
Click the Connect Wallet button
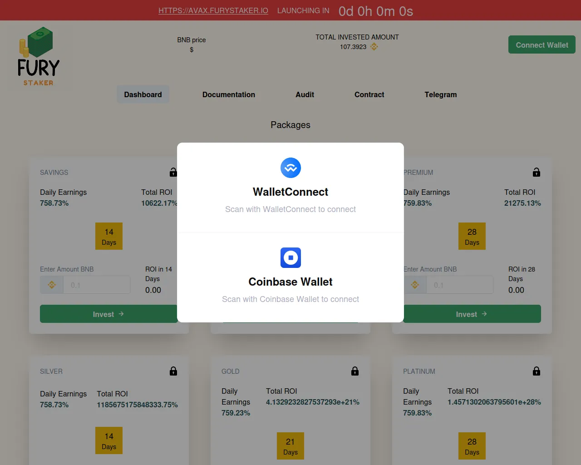click(542, 45)
